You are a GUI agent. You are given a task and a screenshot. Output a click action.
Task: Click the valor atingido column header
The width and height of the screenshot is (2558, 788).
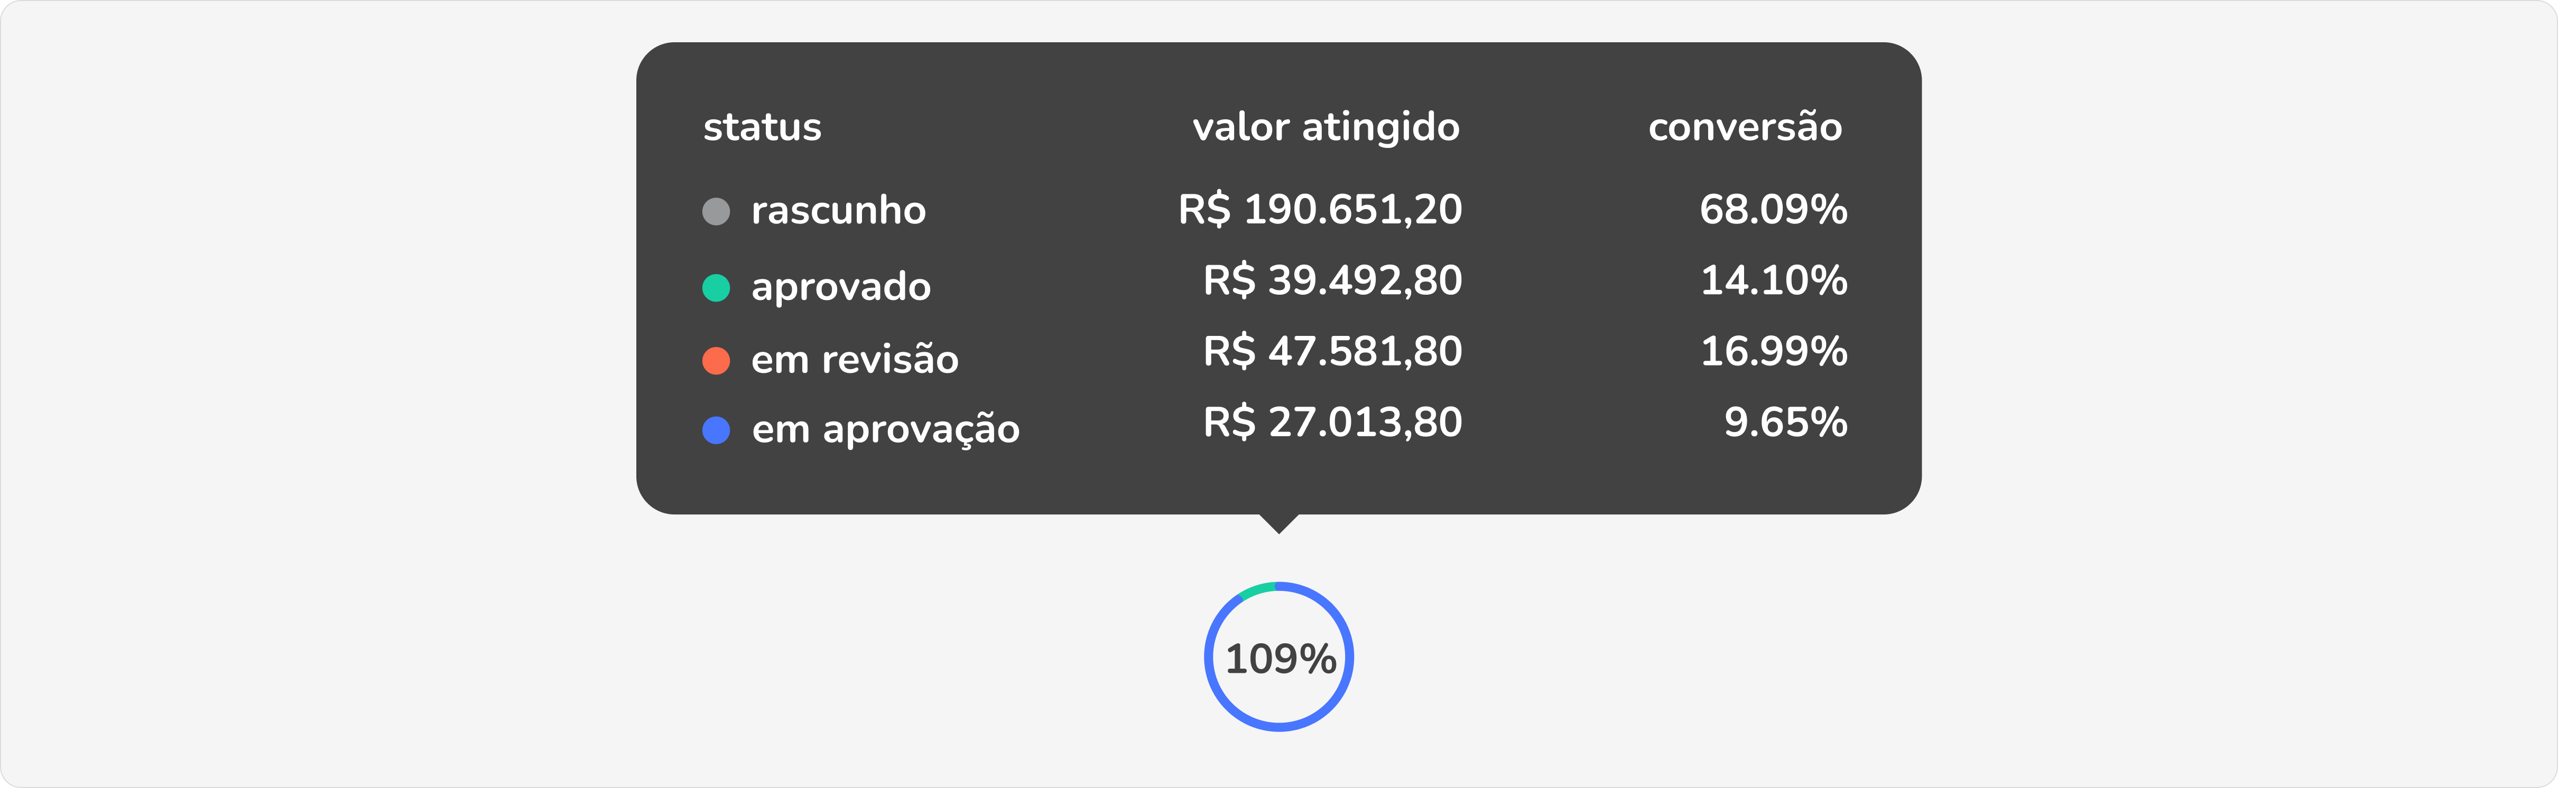[1326, 127]
